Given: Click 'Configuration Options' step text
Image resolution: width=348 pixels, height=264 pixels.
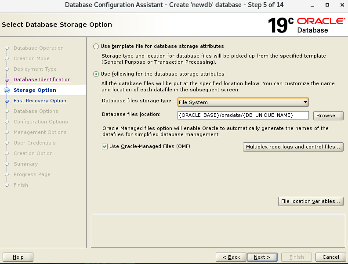Looking at the screenshot, I should 41,122.
